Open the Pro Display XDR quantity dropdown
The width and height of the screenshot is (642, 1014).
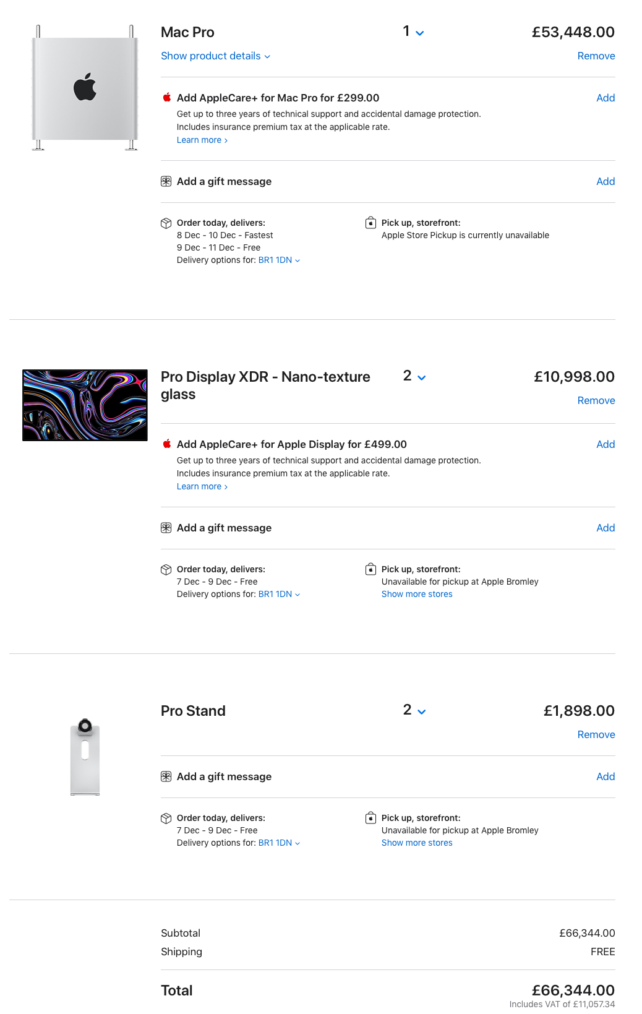[x=414, y=376]
